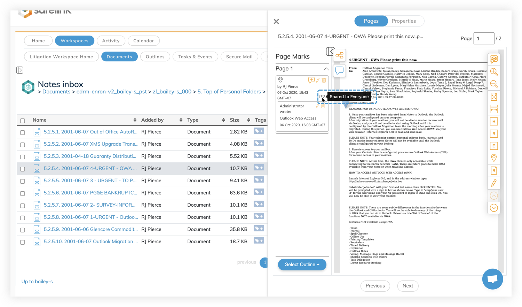The image size is (522, 307).
Task: Toggle the annotation visibility eye icon
Action: (x=494, y=59)
